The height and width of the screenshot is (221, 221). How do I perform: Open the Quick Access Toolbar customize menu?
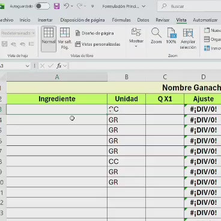click(x=92, y=7)
